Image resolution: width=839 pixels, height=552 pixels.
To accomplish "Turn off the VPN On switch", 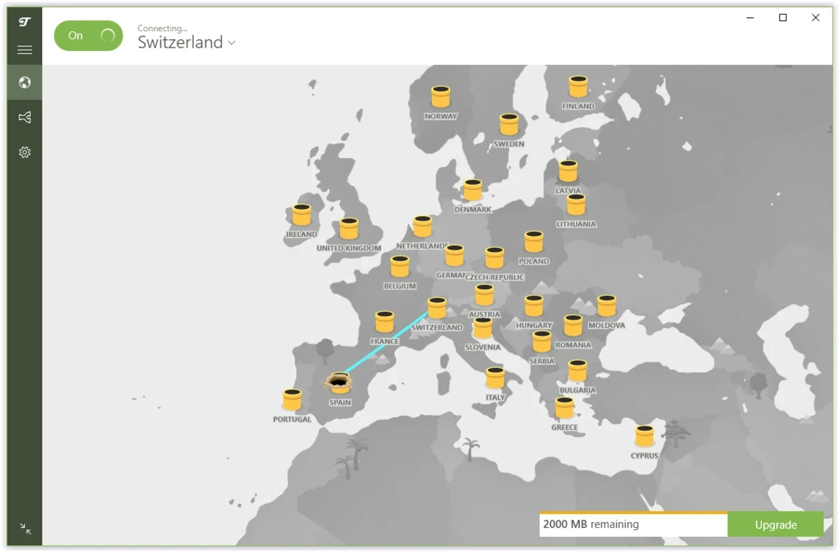I will (88, 36).
